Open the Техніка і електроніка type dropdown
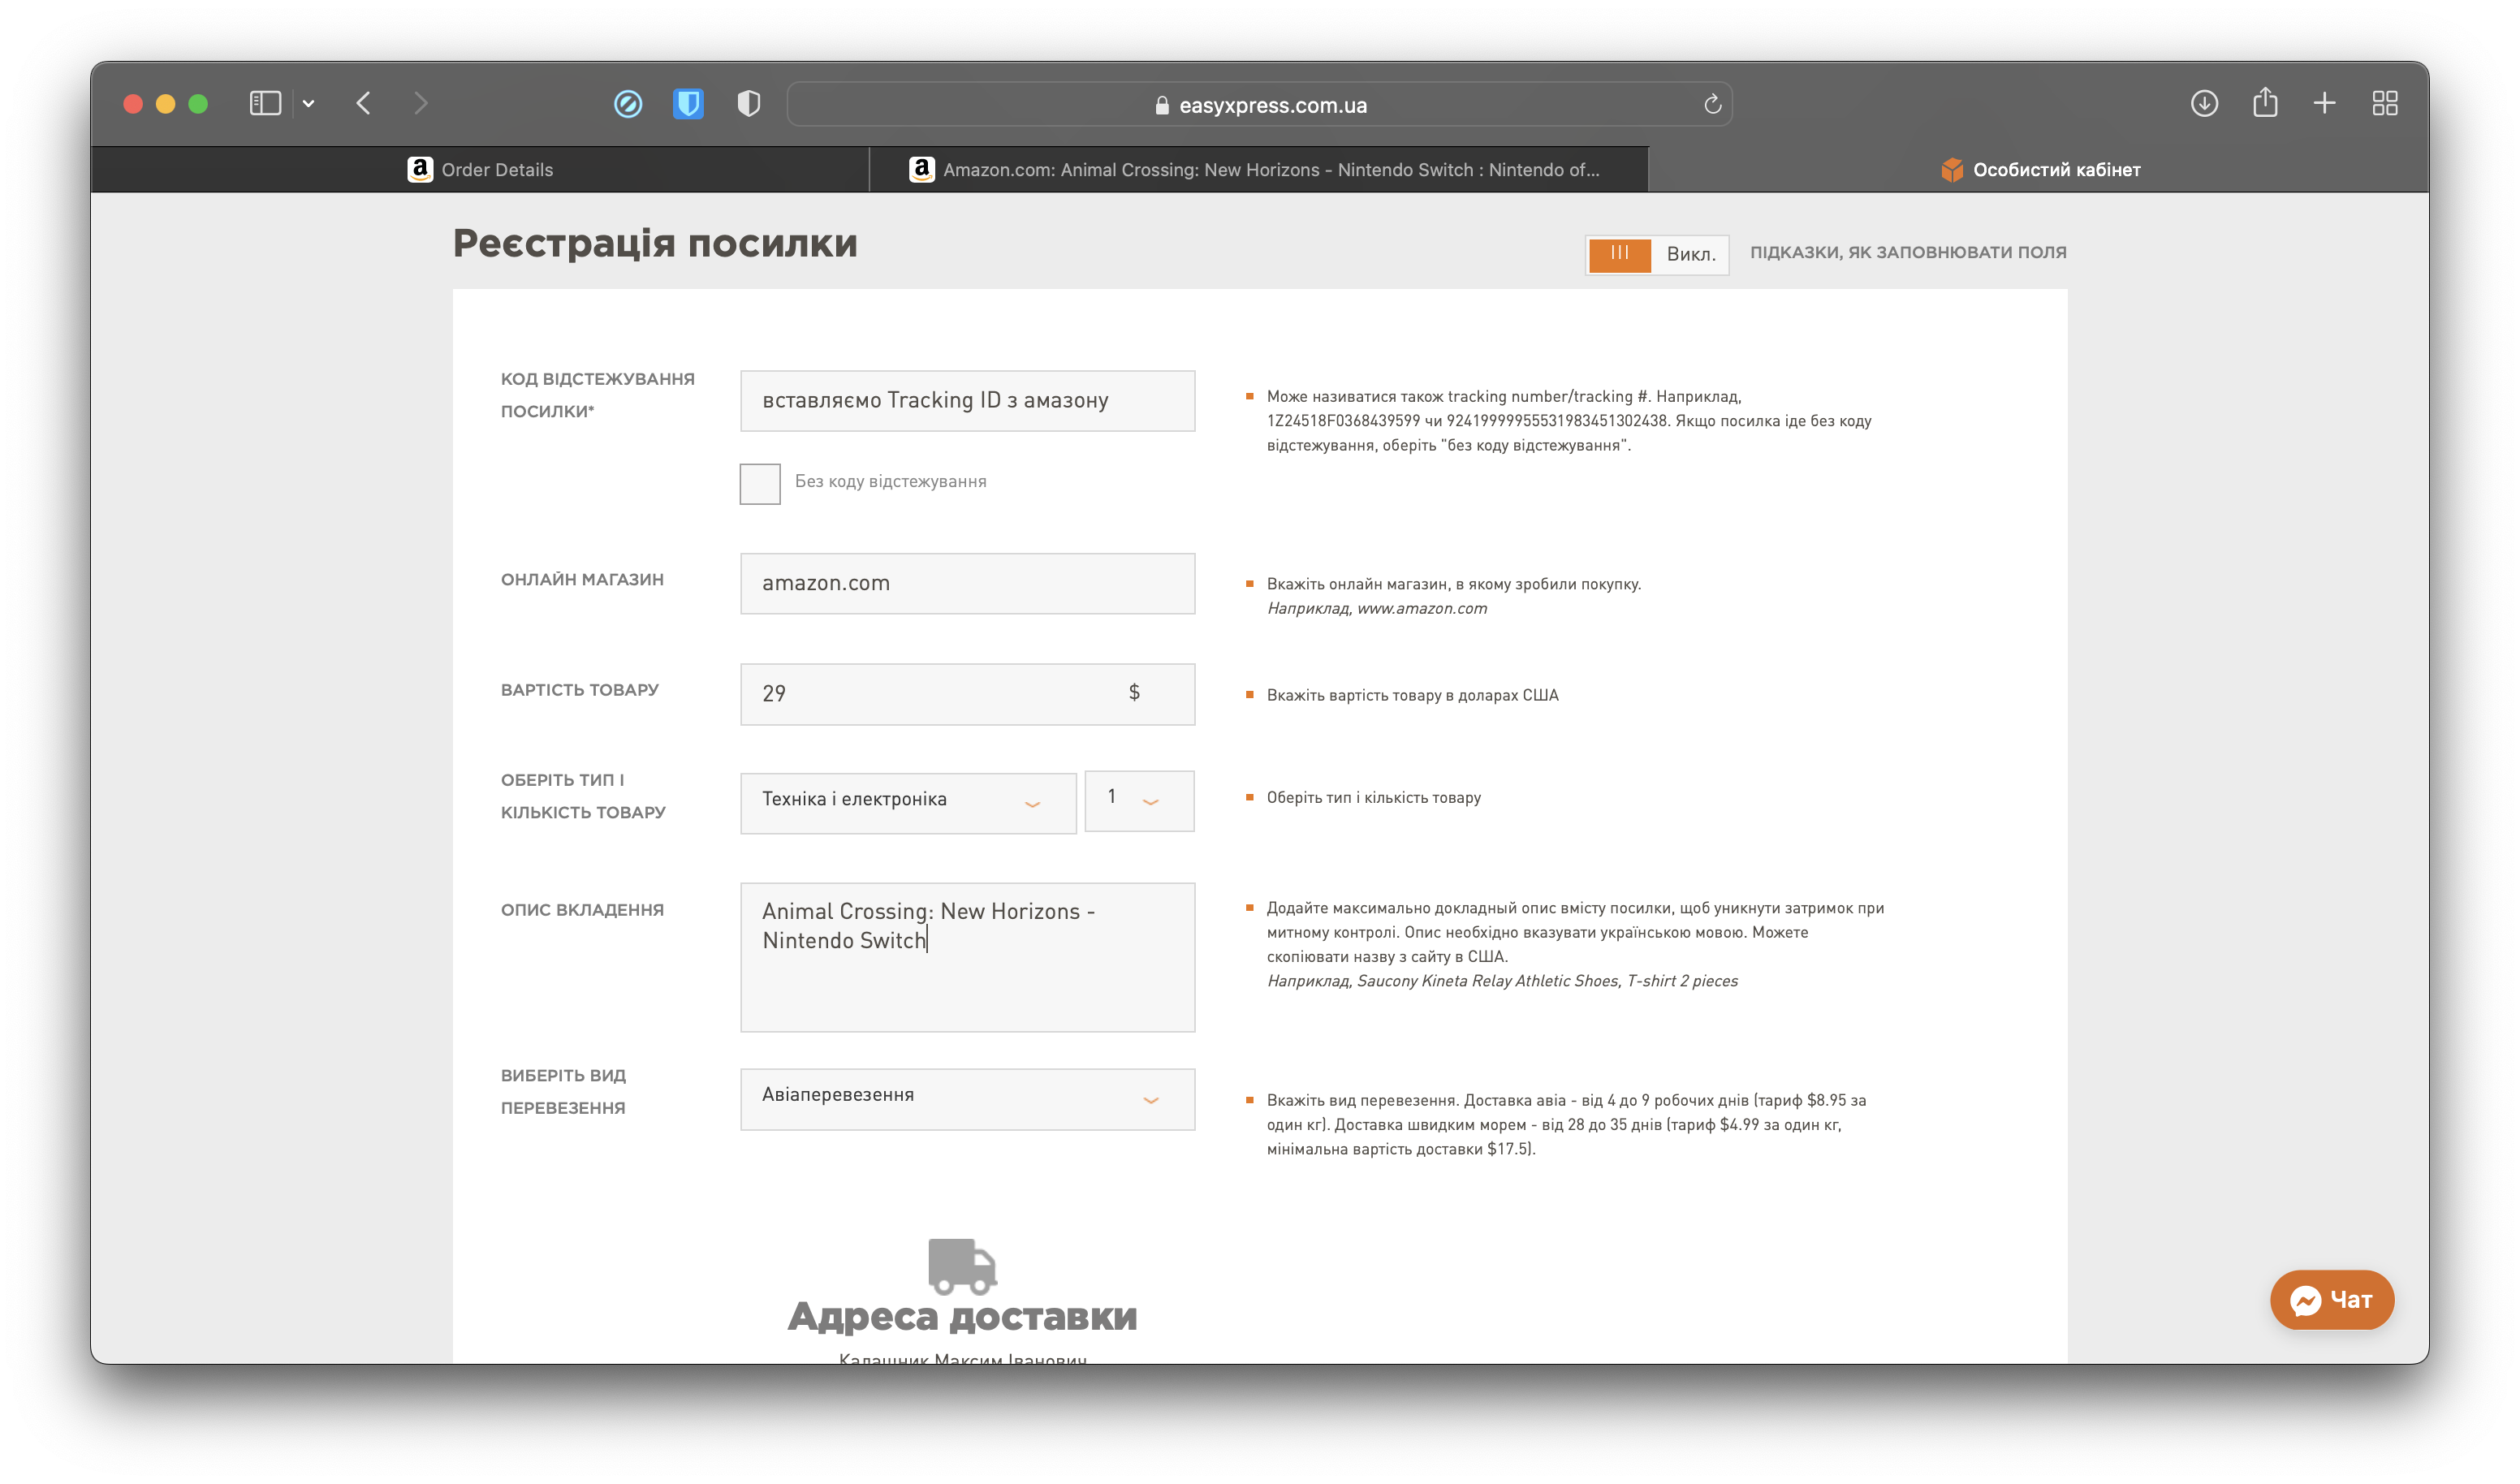The image size is (2520, 1484). [908, 803]
